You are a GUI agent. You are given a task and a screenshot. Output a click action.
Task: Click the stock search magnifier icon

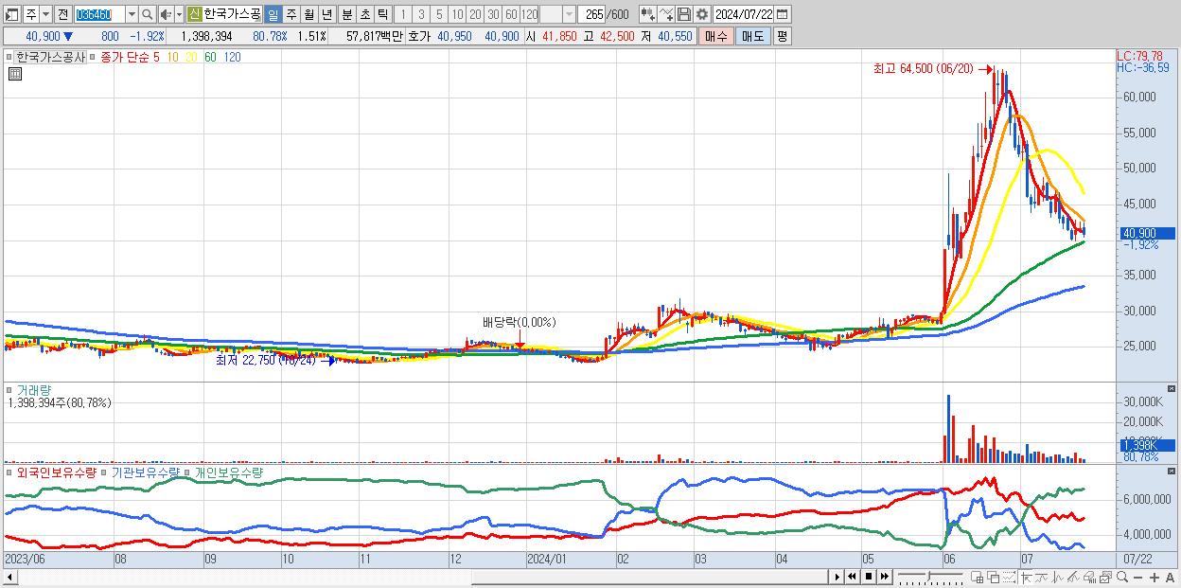pyautogui.click(x=148, y=14)
